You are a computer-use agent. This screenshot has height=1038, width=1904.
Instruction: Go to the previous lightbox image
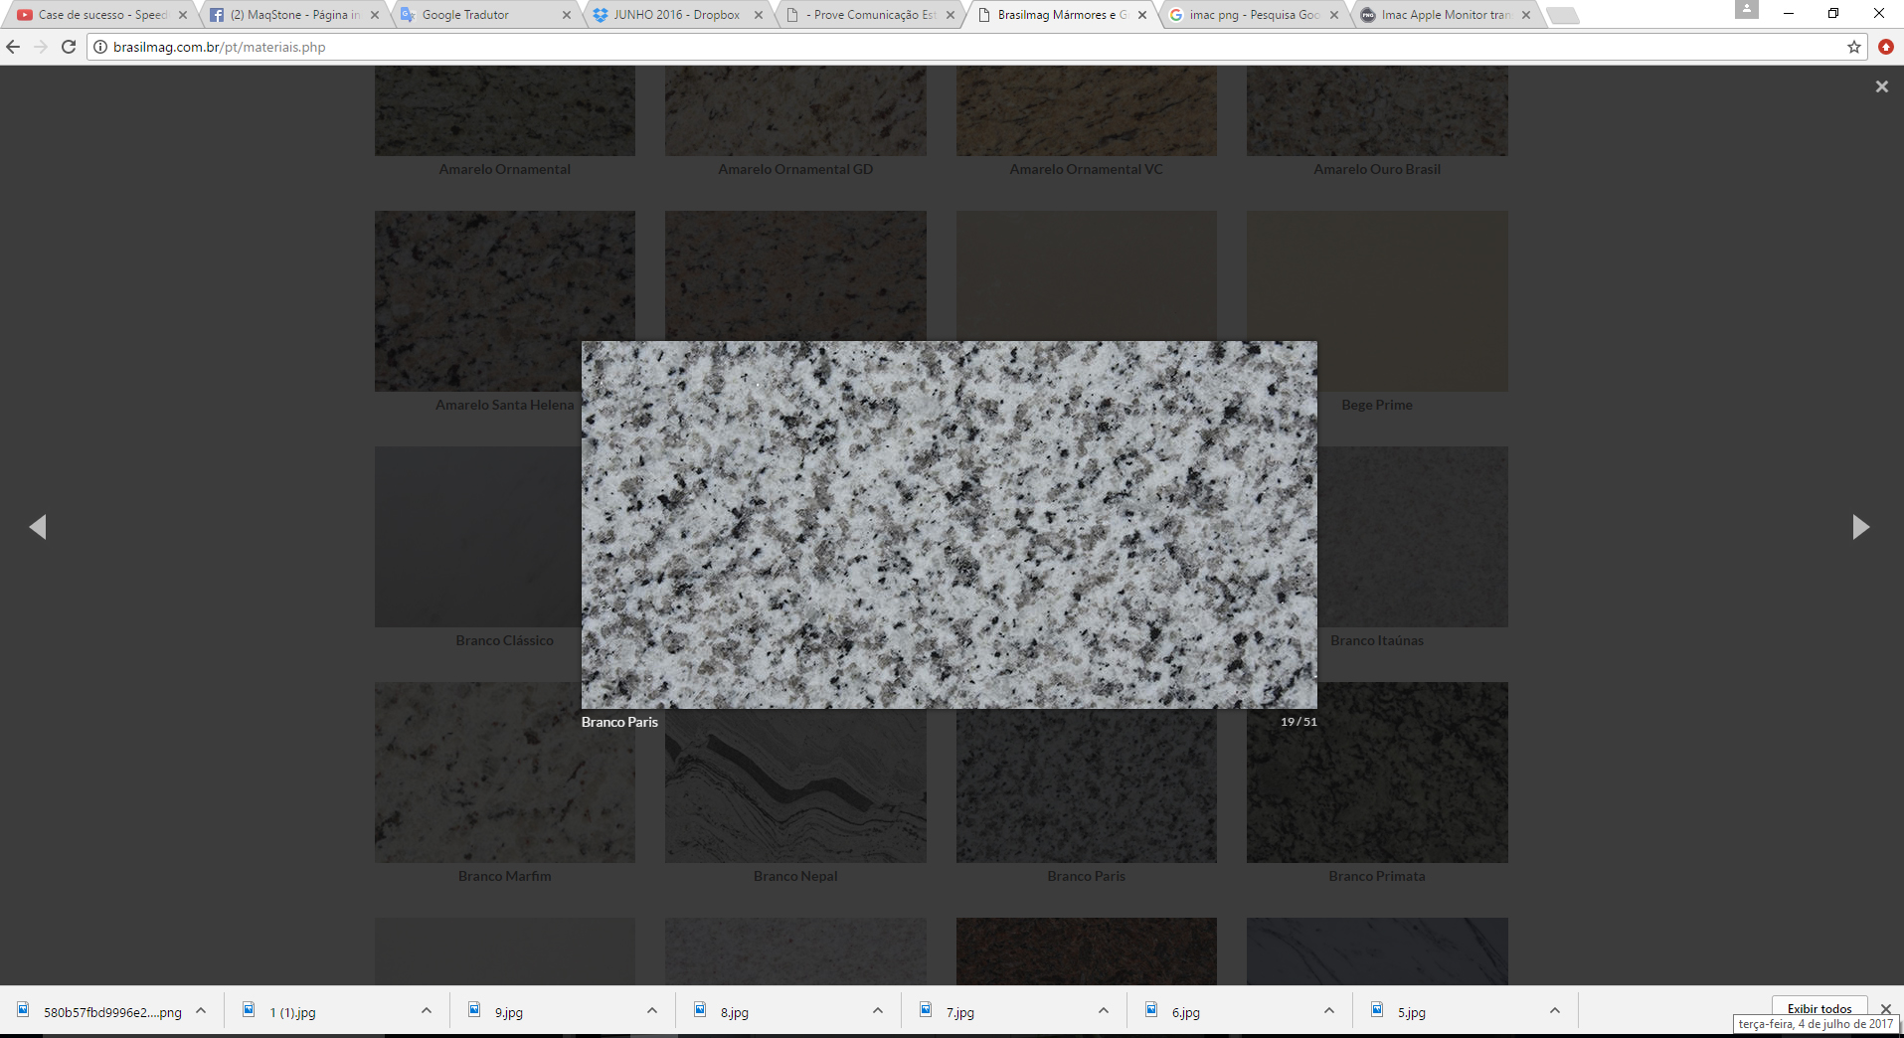(x=38, y=527)
